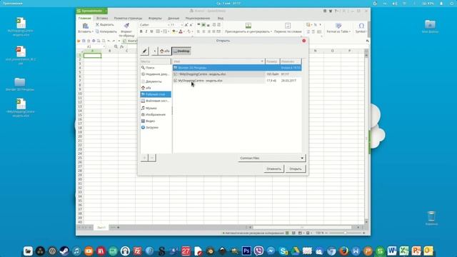This screenshot has width=457, height=257.
Task: Switch to the Главная ribbon tab
Action: tap(84, 18)
